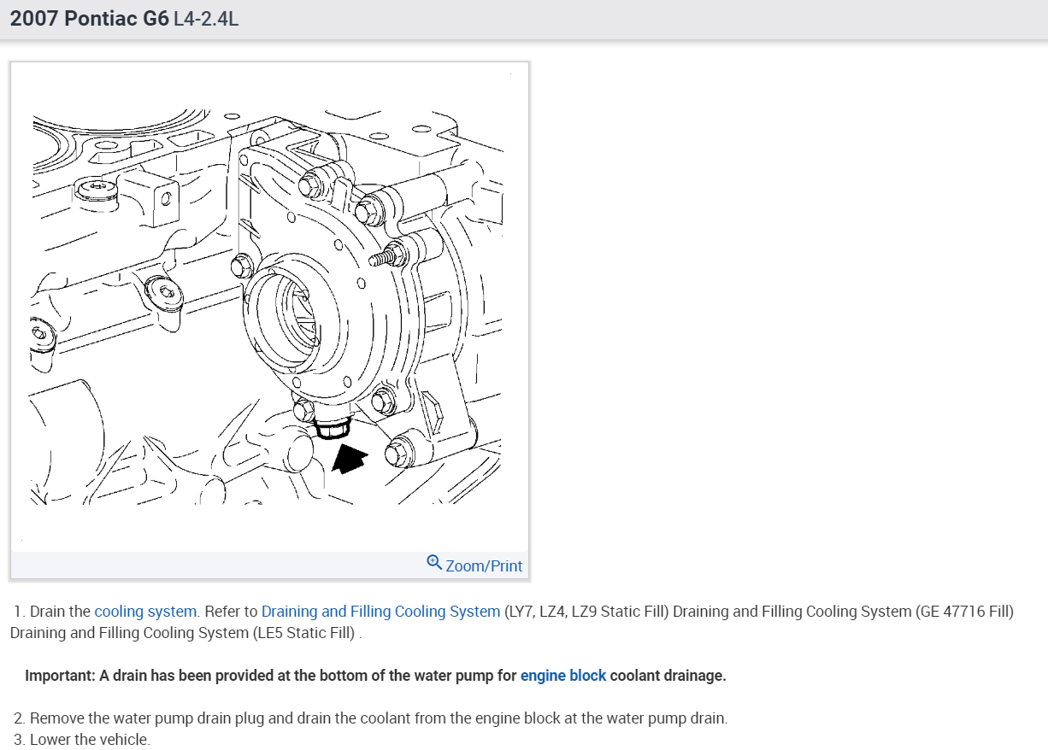Image resolution: width=1048 pixels, height=750 pixels.
Task: Click the "2007 Pontiac G6" heading
Action: tap(89, 19)
